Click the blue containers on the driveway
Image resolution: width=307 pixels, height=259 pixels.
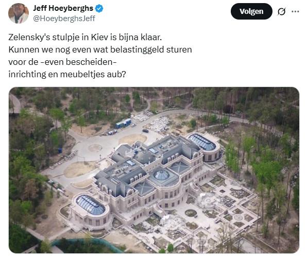click(x=123, y=124)
